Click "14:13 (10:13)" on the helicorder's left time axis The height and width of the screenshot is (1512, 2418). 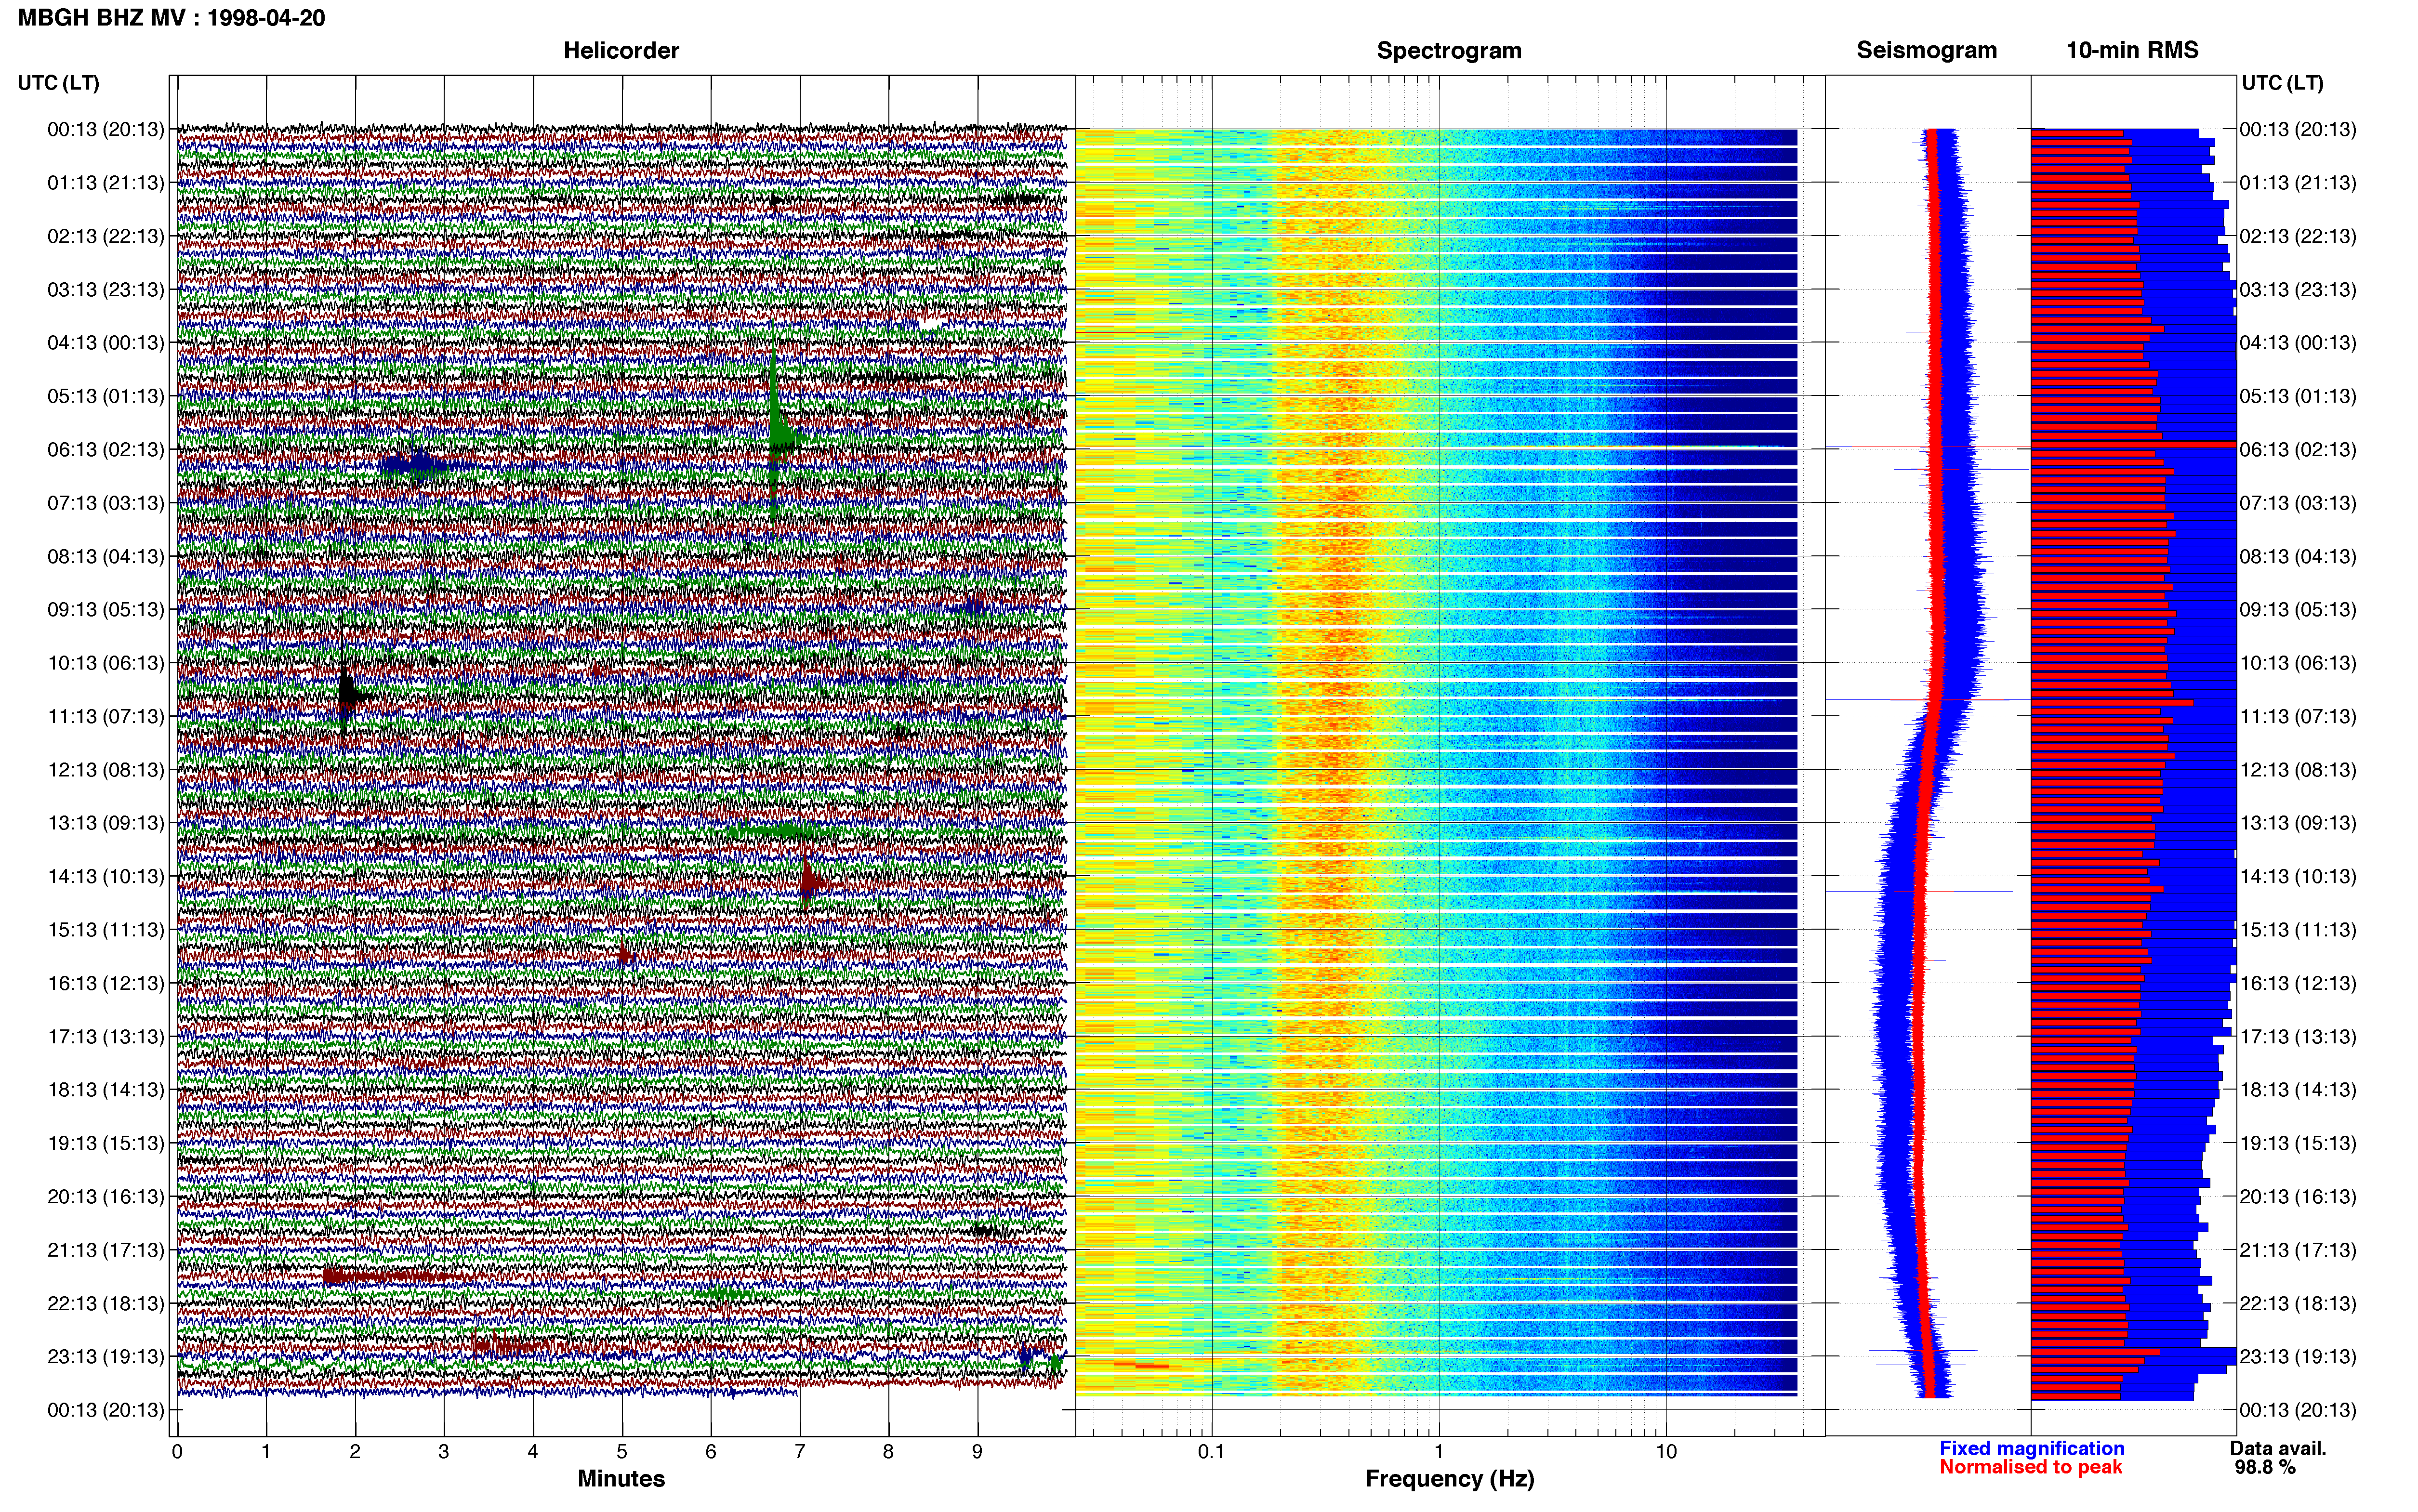[106, 877]
